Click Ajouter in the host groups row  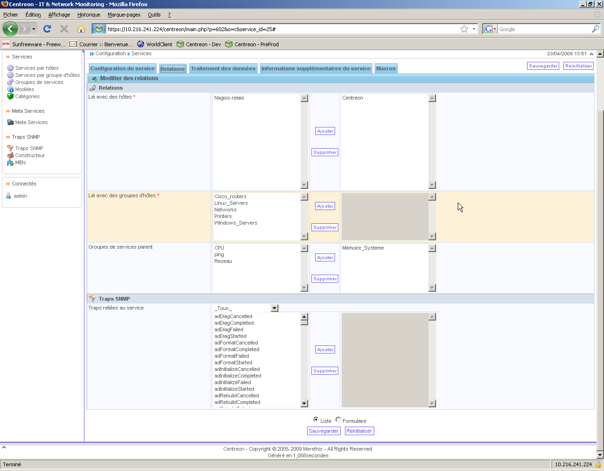pyautogui.click(x=325, y=206)
